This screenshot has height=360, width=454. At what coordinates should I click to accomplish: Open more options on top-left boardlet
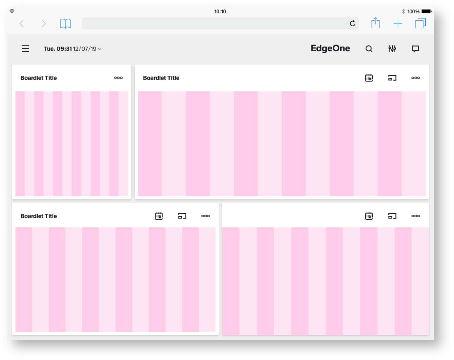[x=118, y=78]
